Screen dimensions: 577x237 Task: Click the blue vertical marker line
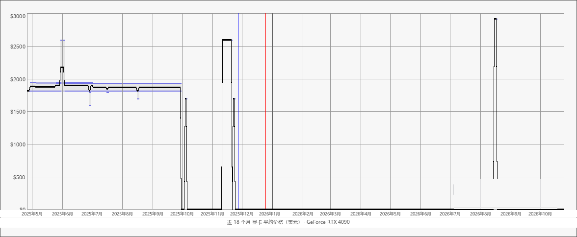[238, 111]
